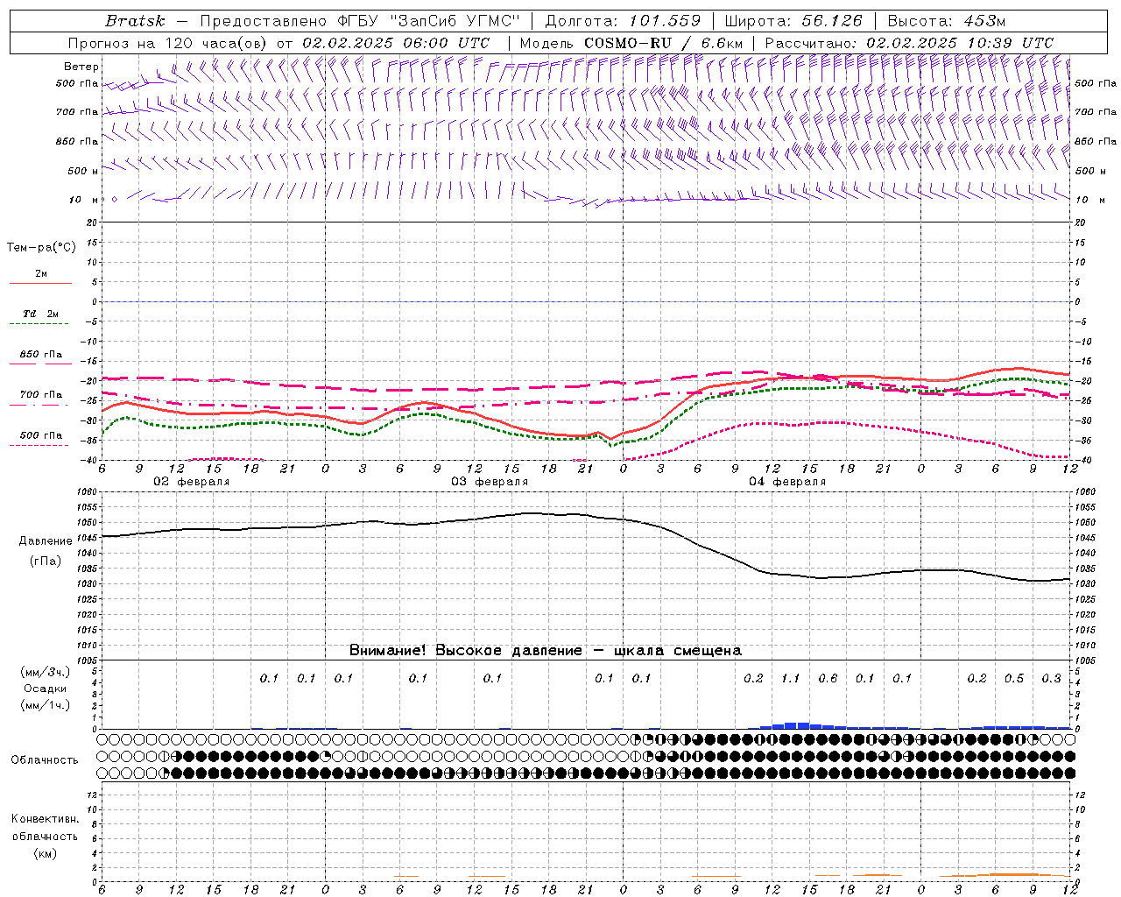Click the "Ветер" wind panel label

pos(81,67)
